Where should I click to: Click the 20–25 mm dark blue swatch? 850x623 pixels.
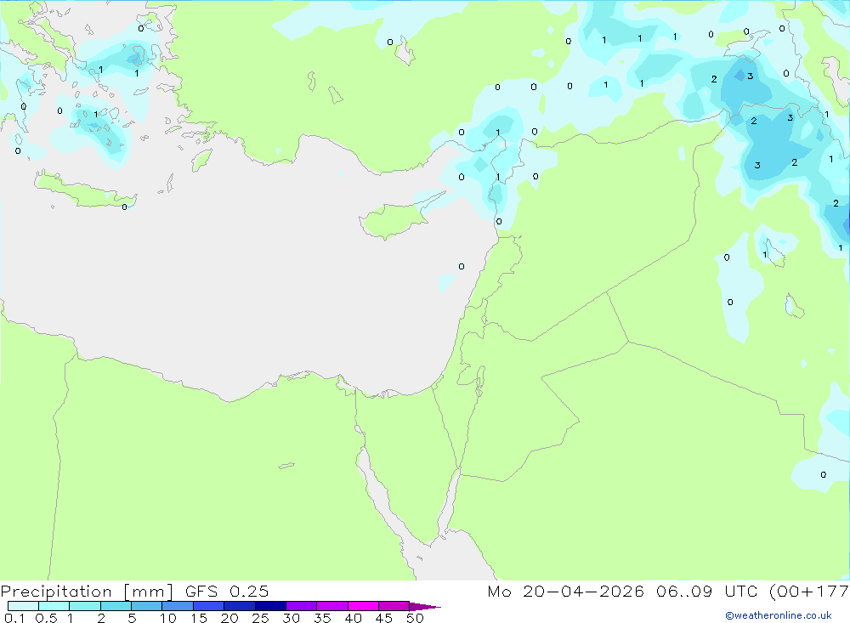[x=240, y=606]
